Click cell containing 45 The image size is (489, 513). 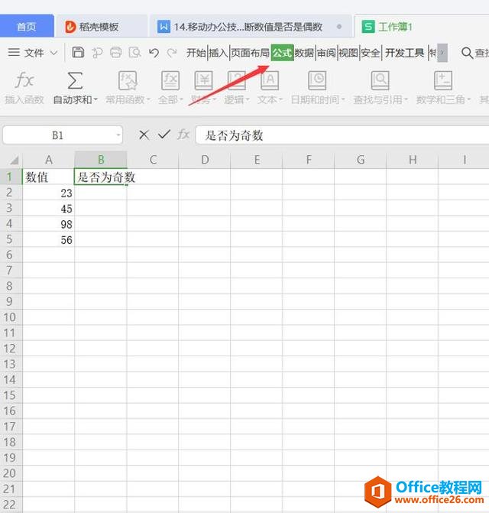pos(49,209)
